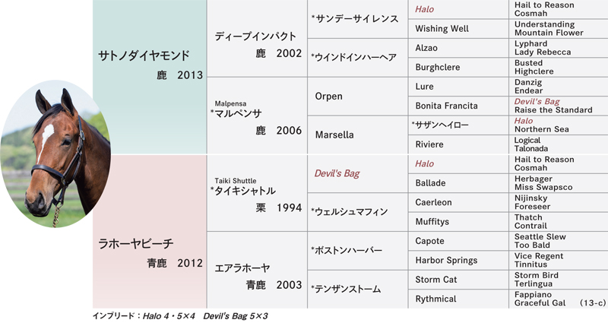This screenshot has width=608, height=323.
Task: Select the ラホーヤビーチ dam cell
Action: [150, 232]
